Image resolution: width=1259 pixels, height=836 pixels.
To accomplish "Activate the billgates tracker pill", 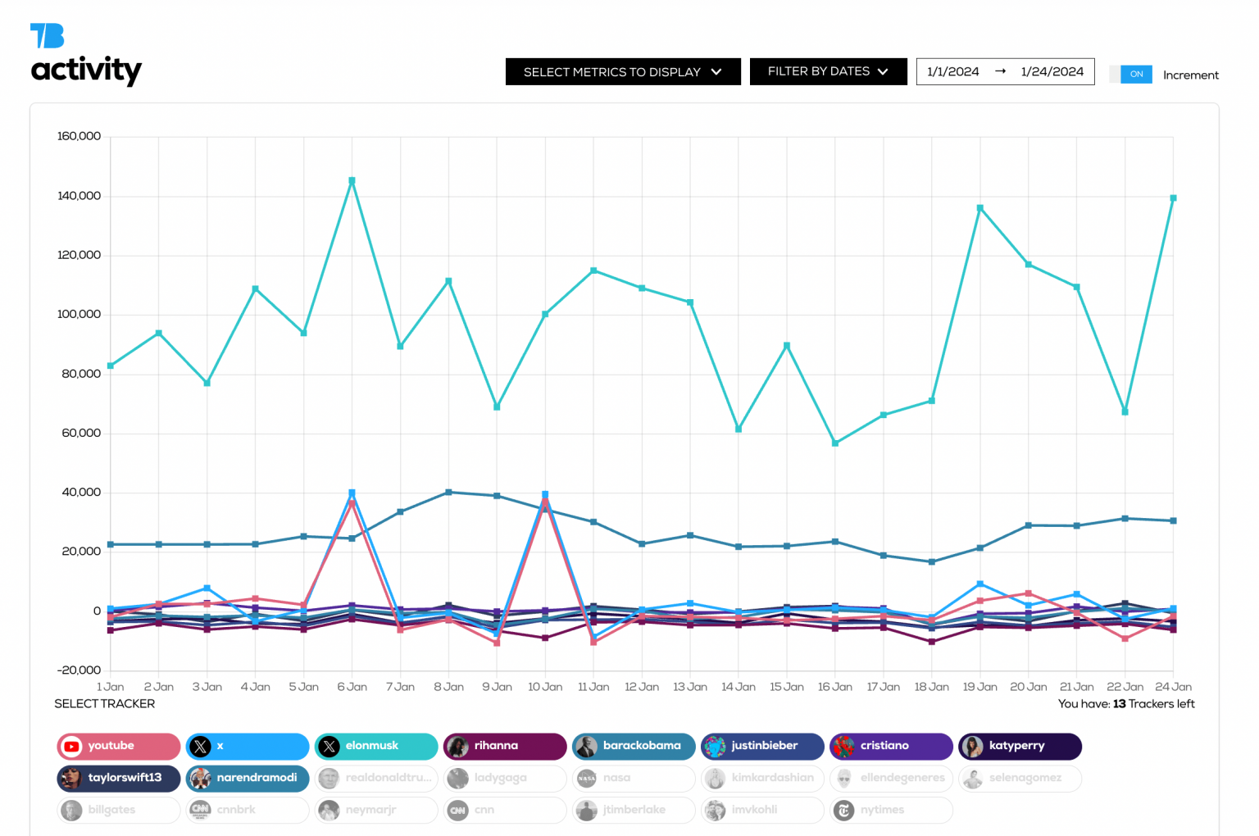I will click(118, 810).
